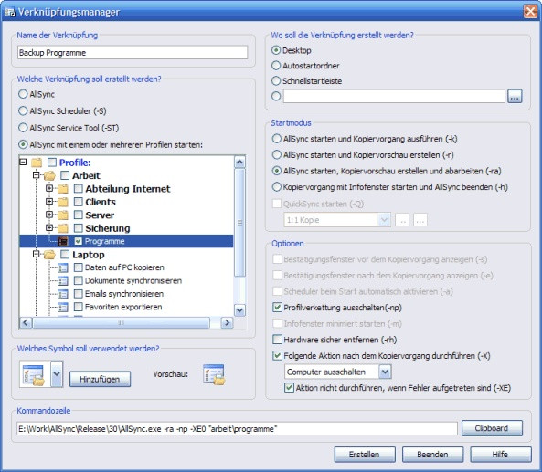Click the Server folder icon
Viewport: 542px width, 472px height.
tap(62, 215)
